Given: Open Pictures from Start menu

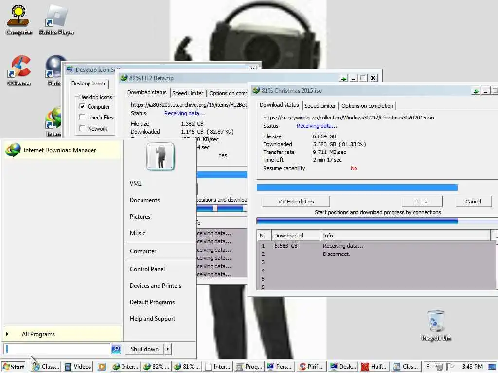Looking at the screenshot, I should (x=140, y=216).
